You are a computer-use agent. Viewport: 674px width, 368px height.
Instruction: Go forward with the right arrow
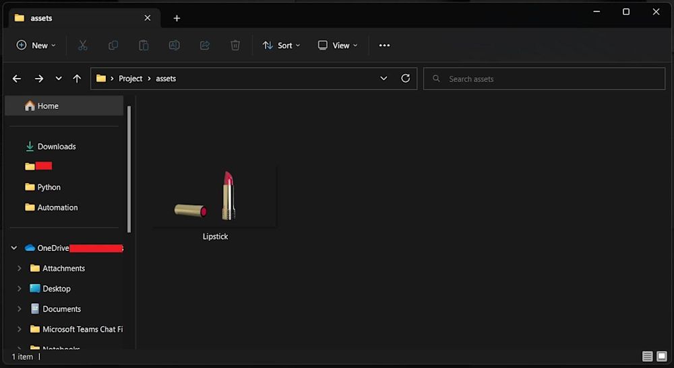(39, 79)
